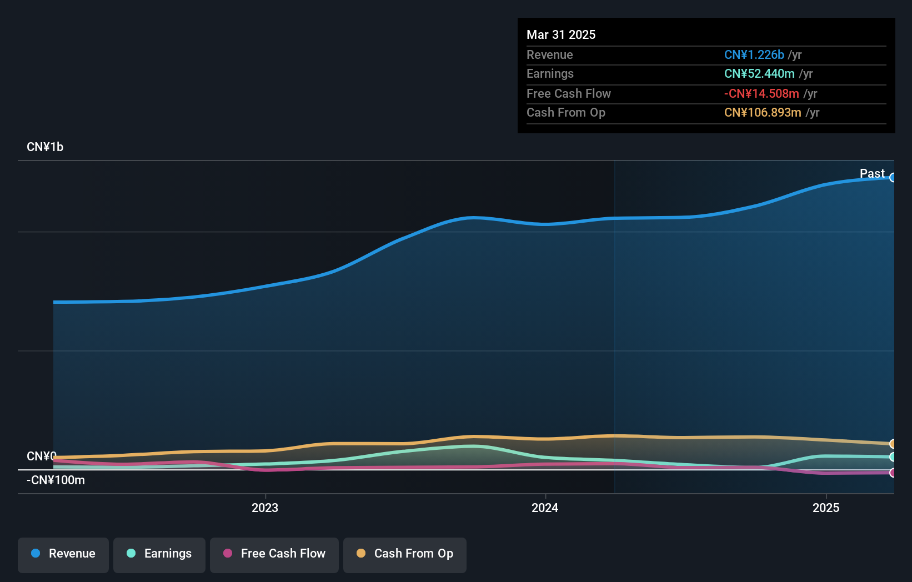Click the 2024 x-axis label
The image size is (912, 582).
545,508
